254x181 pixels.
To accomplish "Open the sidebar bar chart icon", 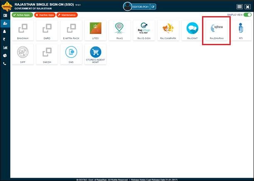I will pos(5,48).
